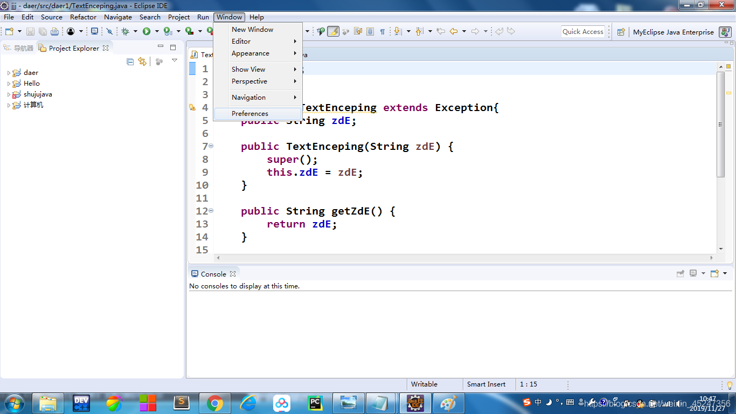Open the Back history dropdown arrow

pyautogui.click(x=464, y=31)
